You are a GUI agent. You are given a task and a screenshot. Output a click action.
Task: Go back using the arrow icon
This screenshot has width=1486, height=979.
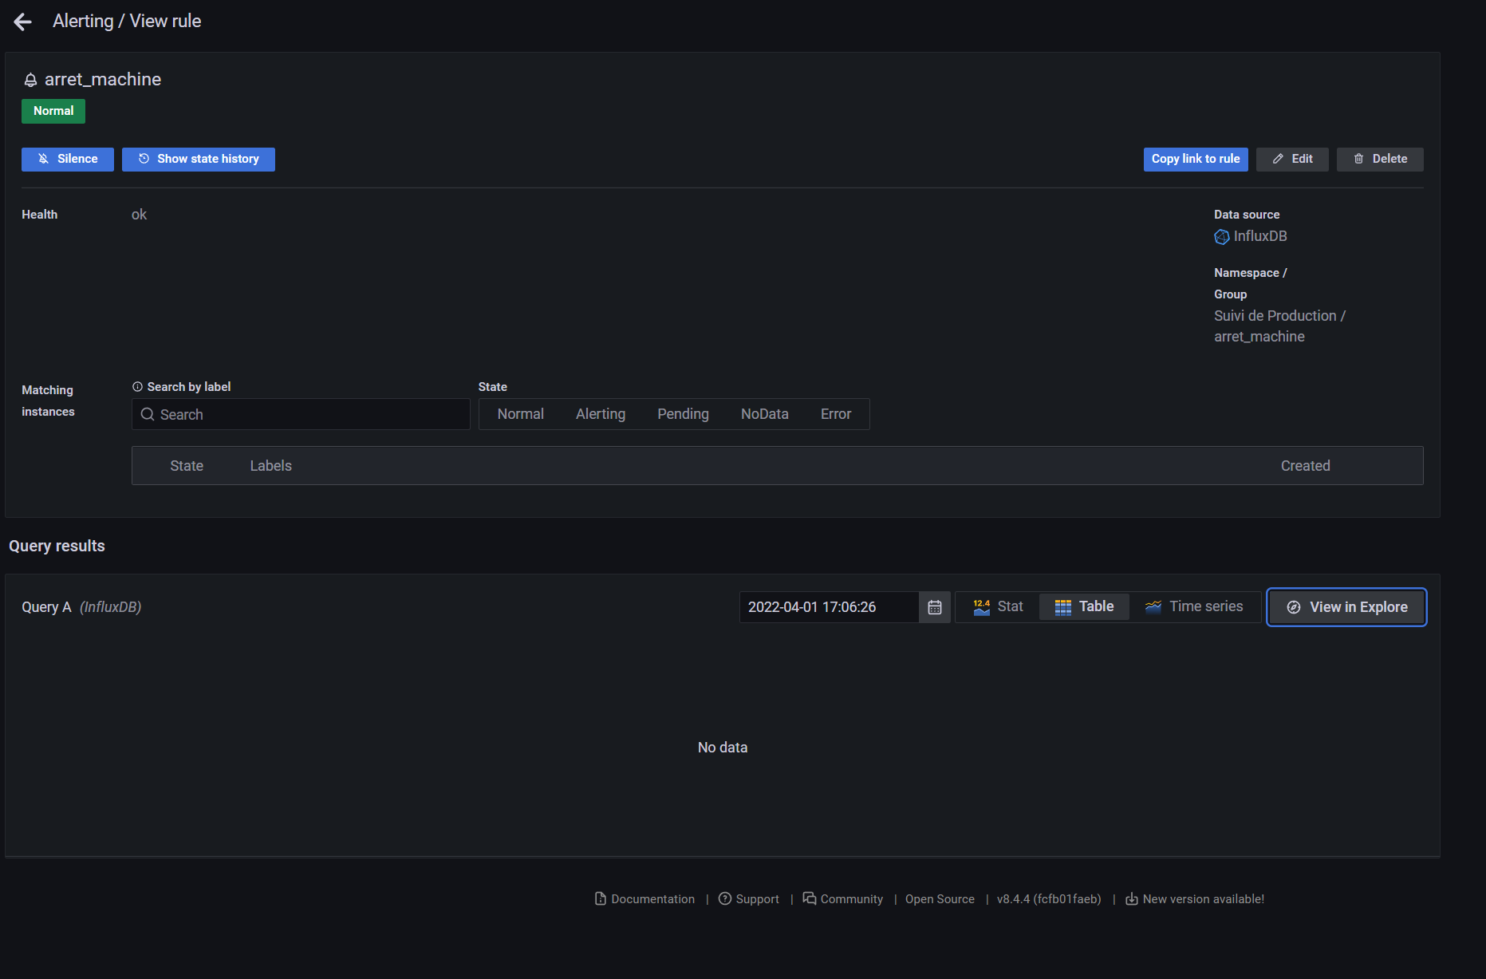[23, 22]
